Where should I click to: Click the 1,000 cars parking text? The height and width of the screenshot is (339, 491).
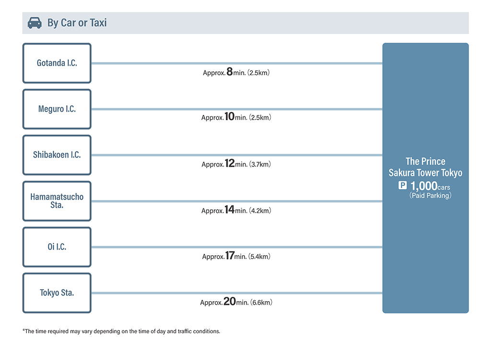(430, 186)
